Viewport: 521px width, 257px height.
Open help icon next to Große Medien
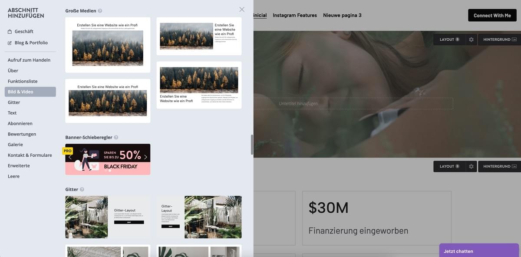(100, 10)
